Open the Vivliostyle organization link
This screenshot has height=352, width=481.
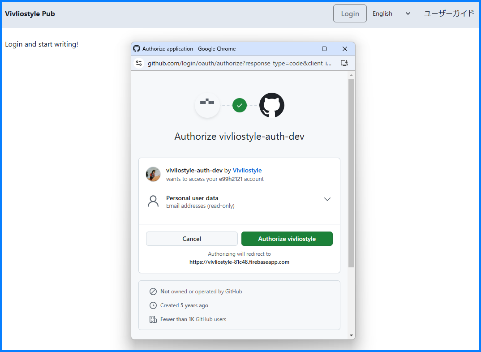coord(247,170)
